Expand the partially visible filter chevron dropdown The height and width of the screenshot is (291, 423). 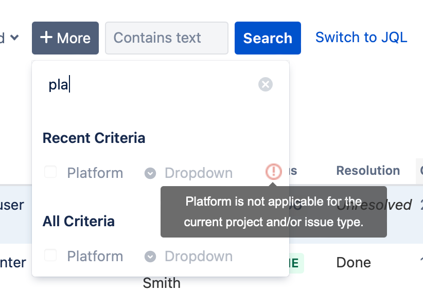pyautogui.click(x=14, y=37)
